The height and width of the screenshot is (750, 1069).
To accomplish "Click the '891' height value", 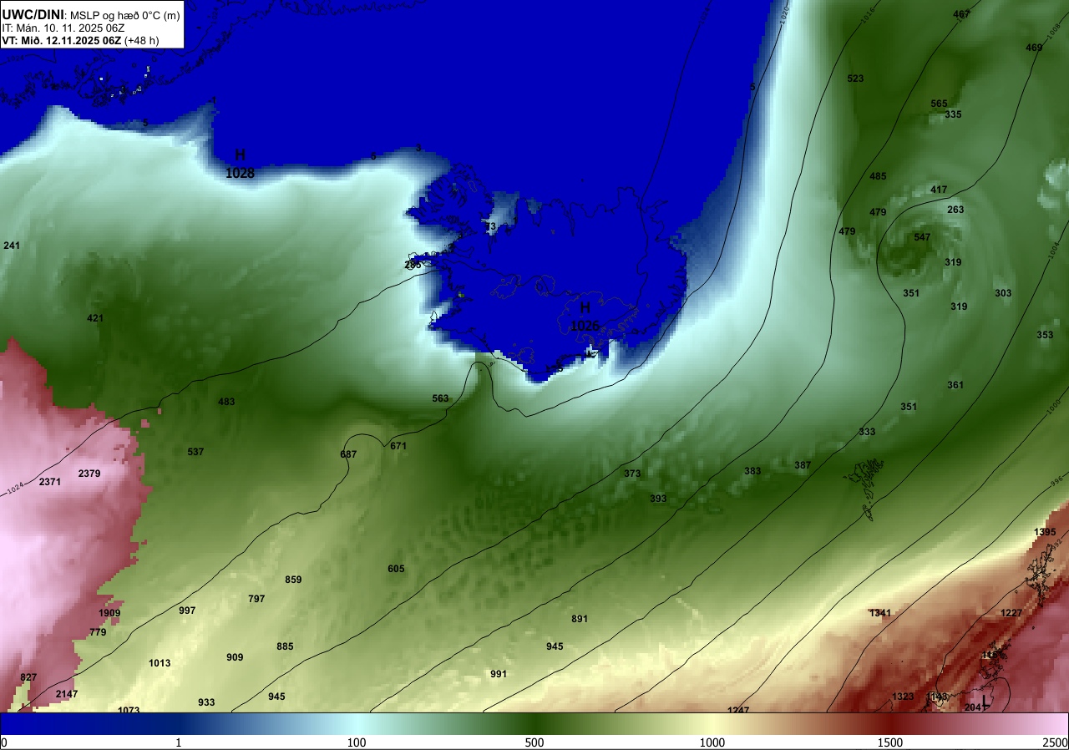I will coord(580,619).
